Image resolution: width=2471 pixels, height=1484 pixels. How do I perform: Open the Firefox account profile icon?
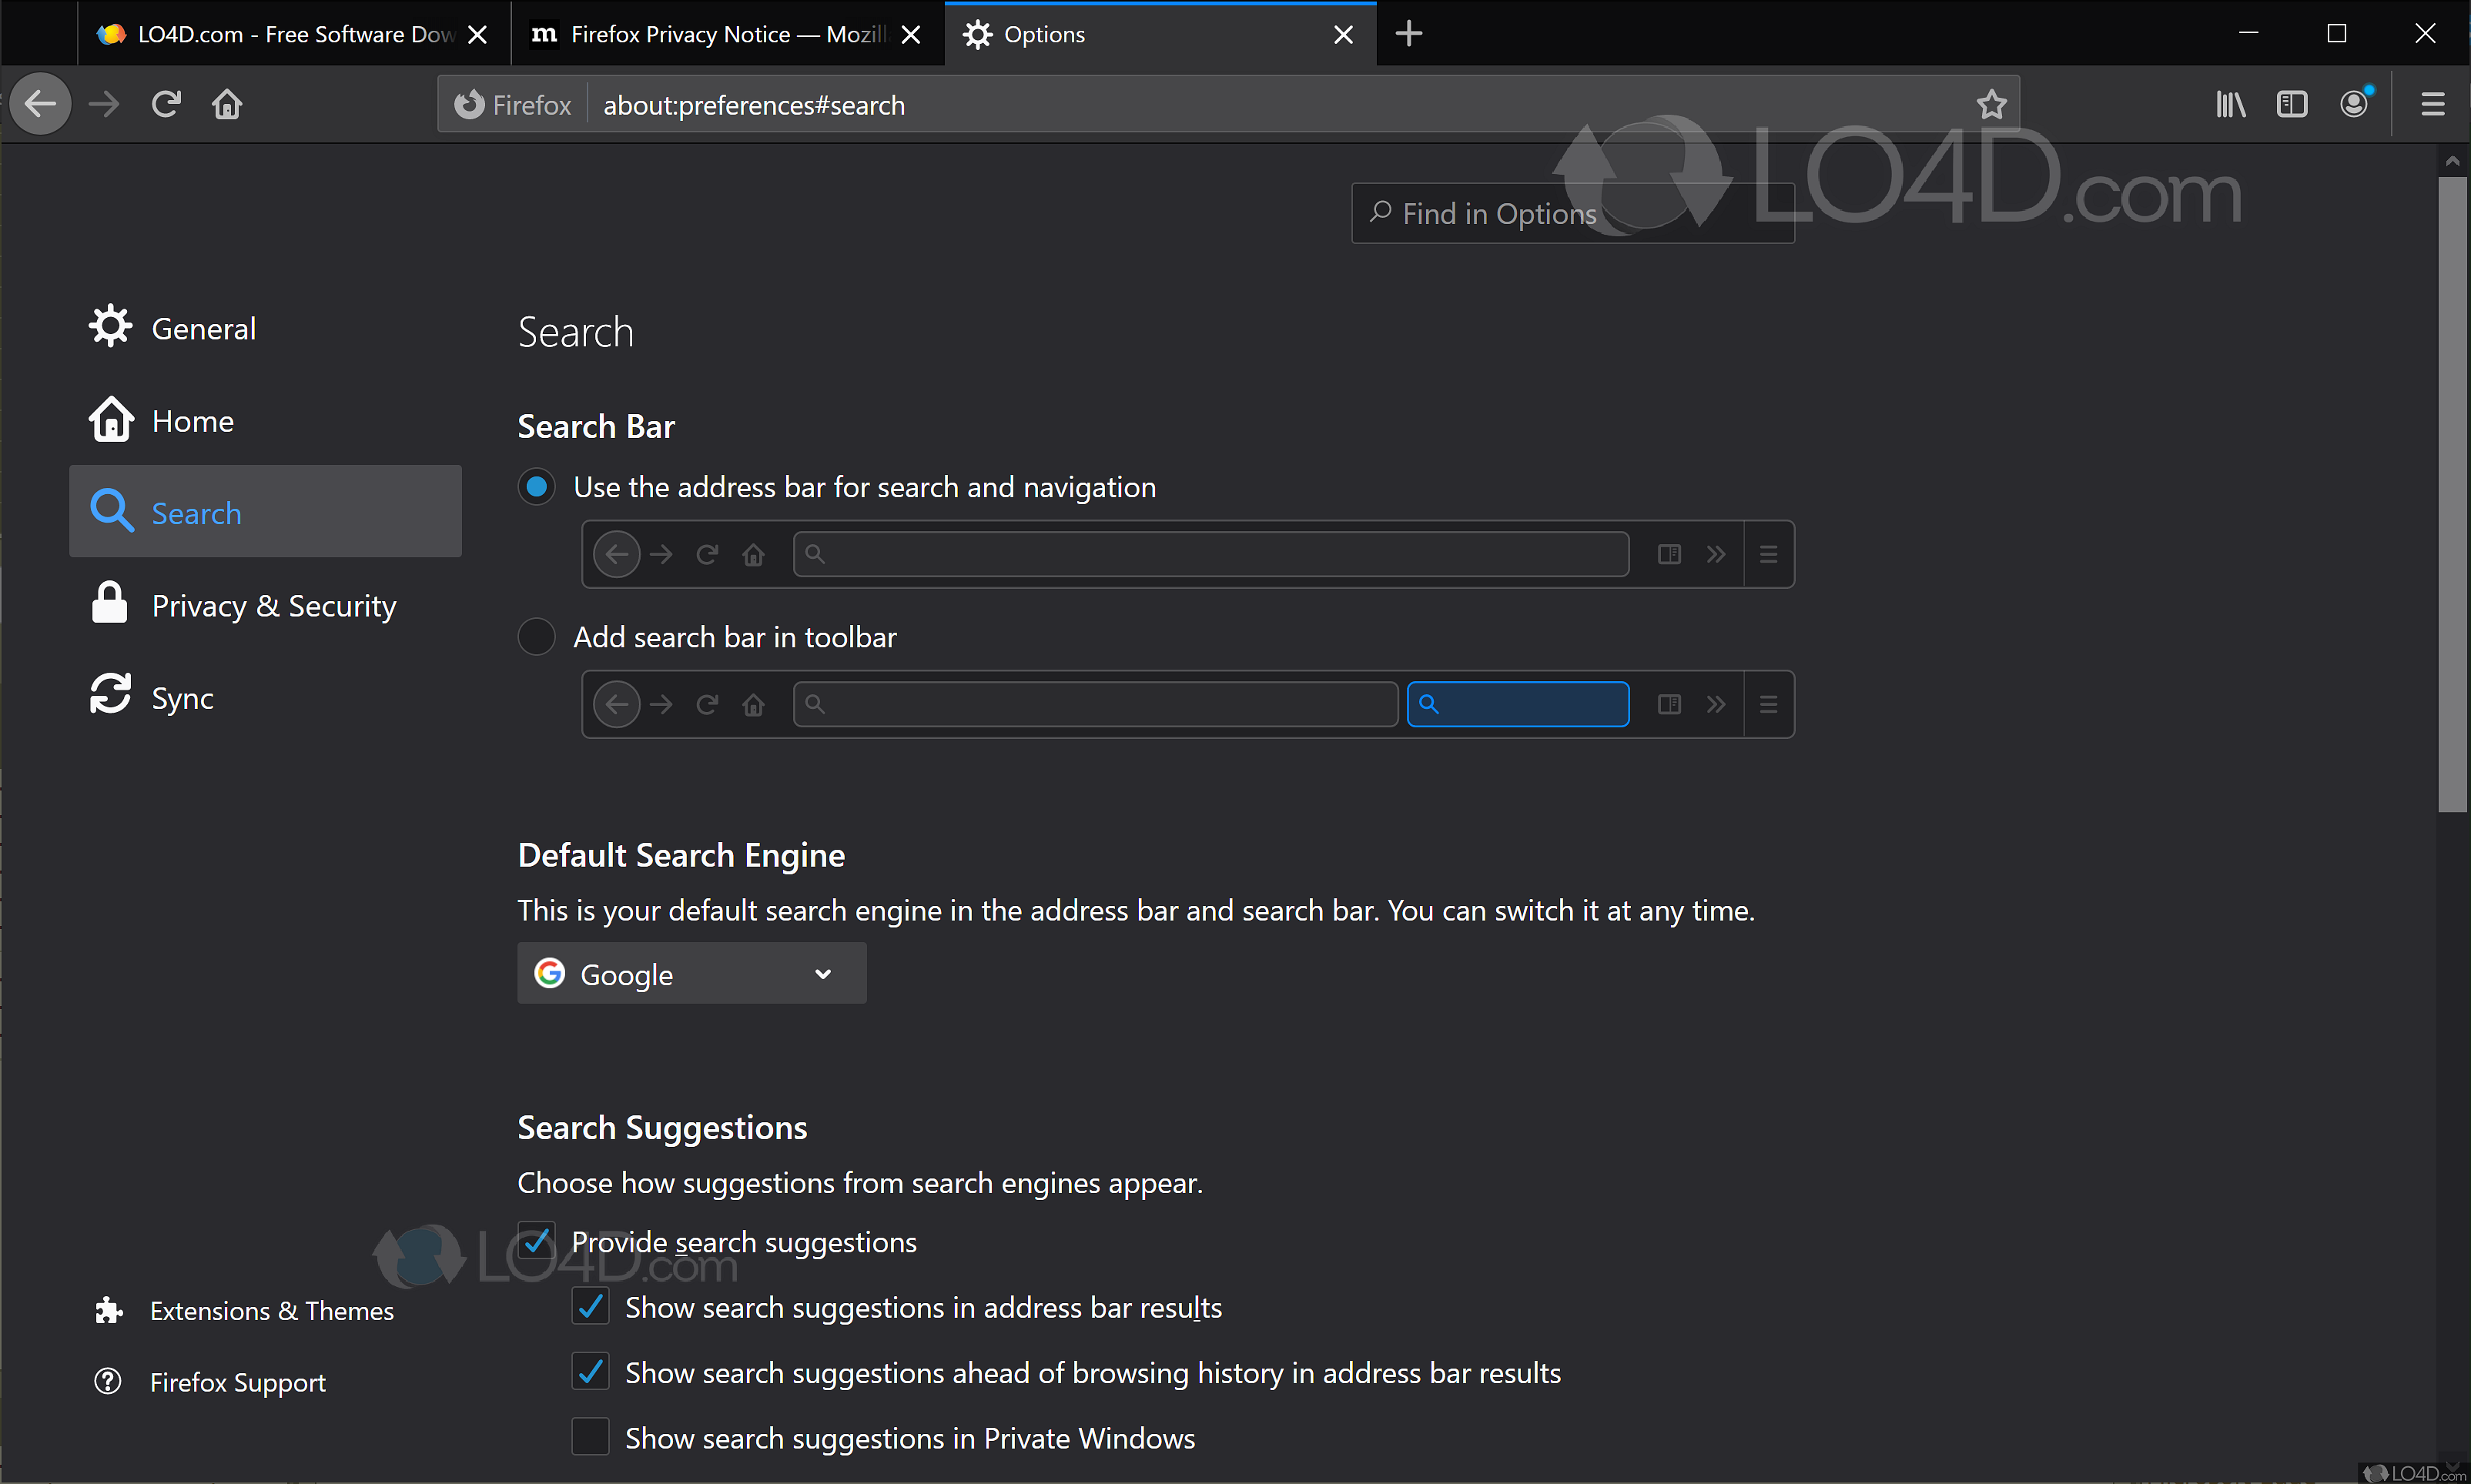(2355, 104)
